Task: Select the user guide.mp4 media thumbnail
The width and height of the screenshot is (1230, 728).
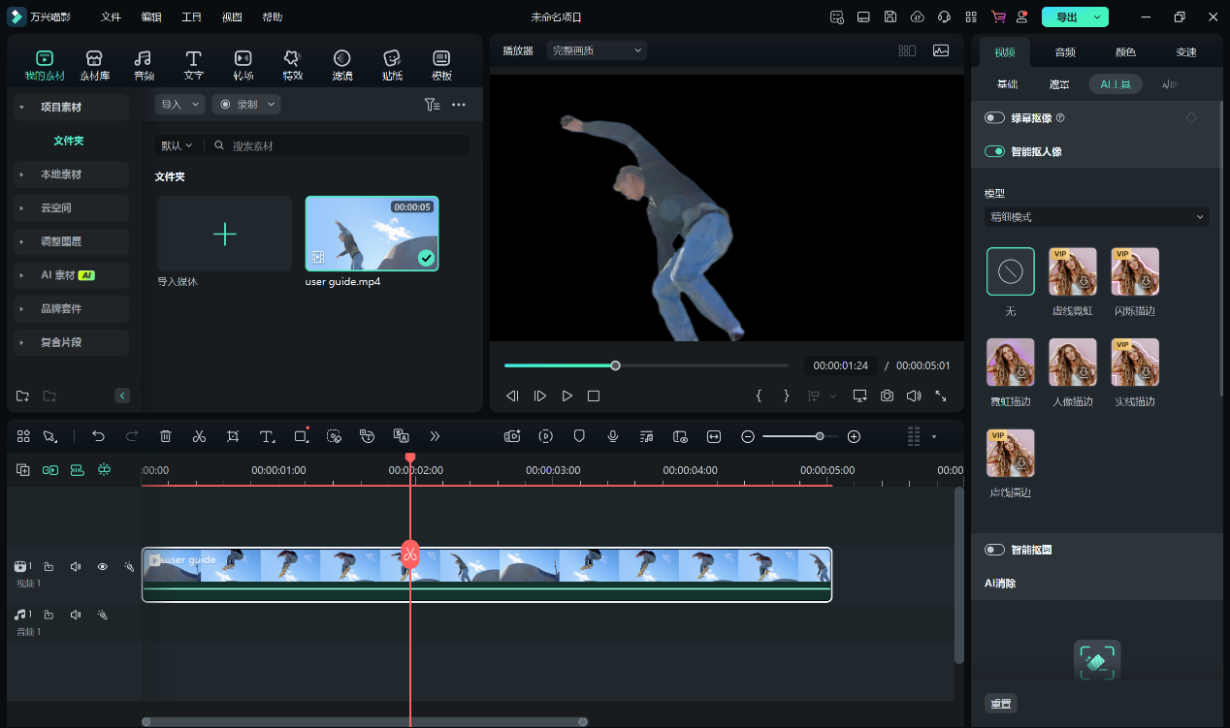Action: (372, 234)
